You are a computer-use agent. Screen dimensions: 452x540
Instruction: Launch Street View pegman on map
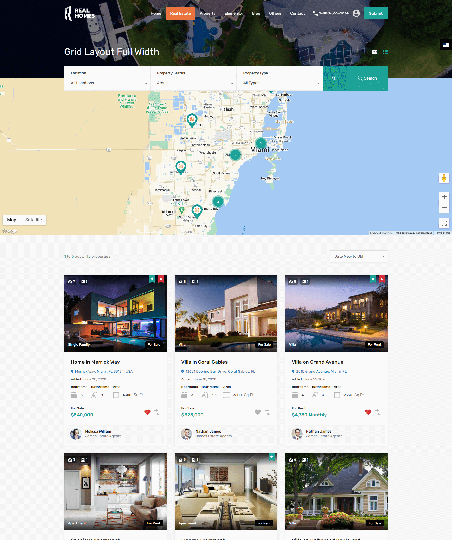(444, 178)
